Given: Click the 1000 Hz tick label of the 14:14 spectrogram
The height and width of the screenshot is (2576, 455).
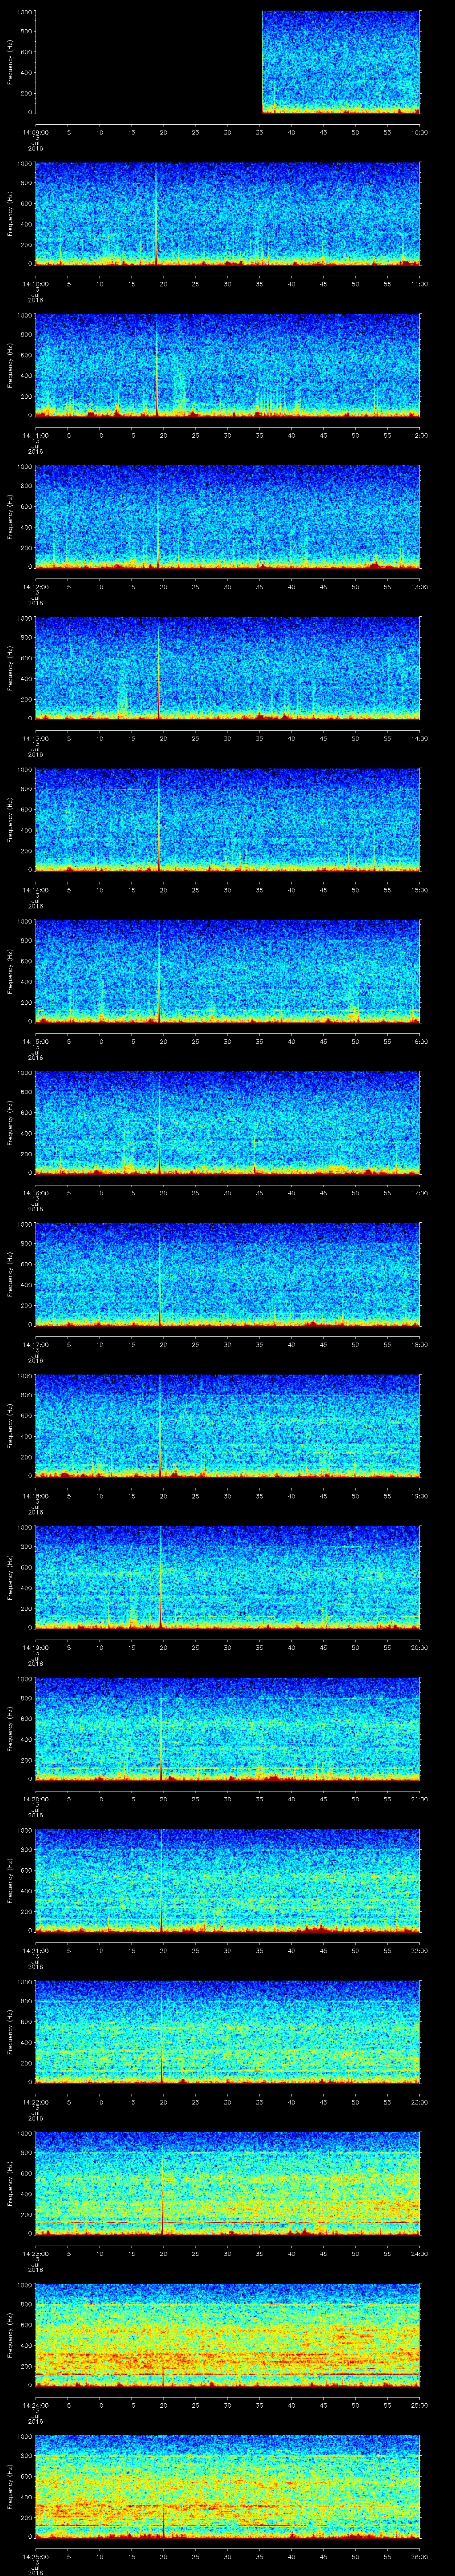Looking at the screenshot, I should pyautogui.click(x=24, y=770).
